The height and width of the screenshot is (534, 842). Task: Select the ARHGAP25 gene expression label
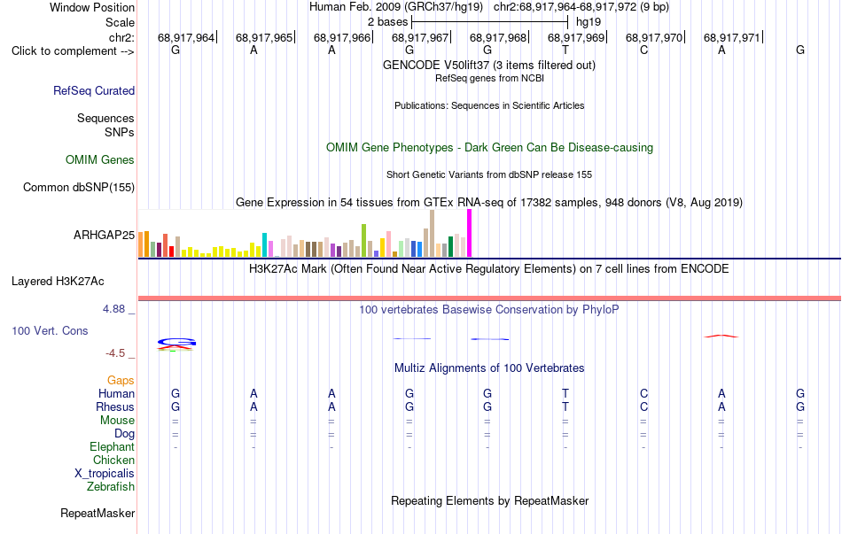(x=105, y=235)
